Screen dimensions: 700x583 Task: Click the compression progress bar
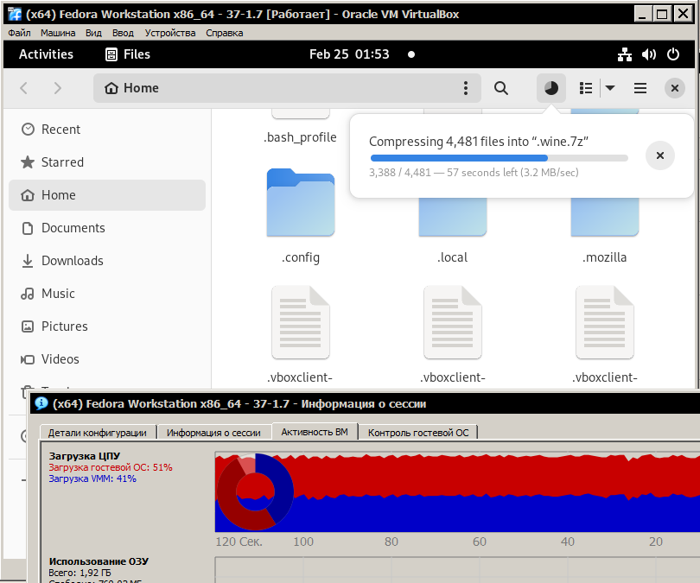500,158
